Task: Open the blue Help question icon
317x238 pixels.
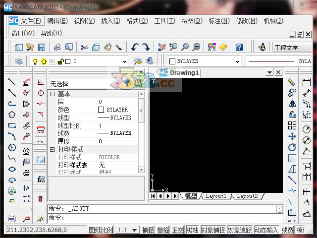Action: pyautogui.click(x=239, y=47)
